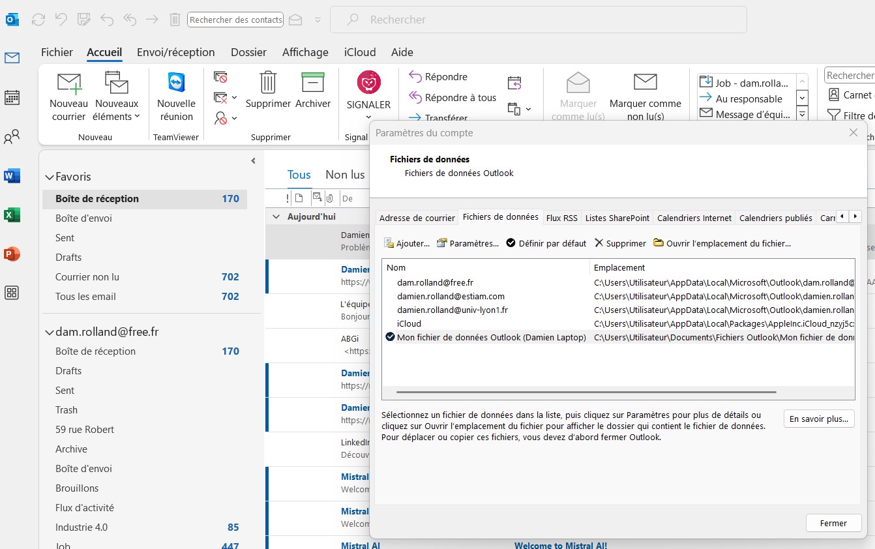The width and height of the screenshot is (875, 549).
Task: Open the Aide ribbon tab
Action: 402,52
